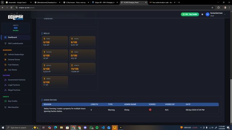Click the page vertical scrollbar thumb
Image resolution: width=232 pixels, height=130 pixels.
pos(231,101)
